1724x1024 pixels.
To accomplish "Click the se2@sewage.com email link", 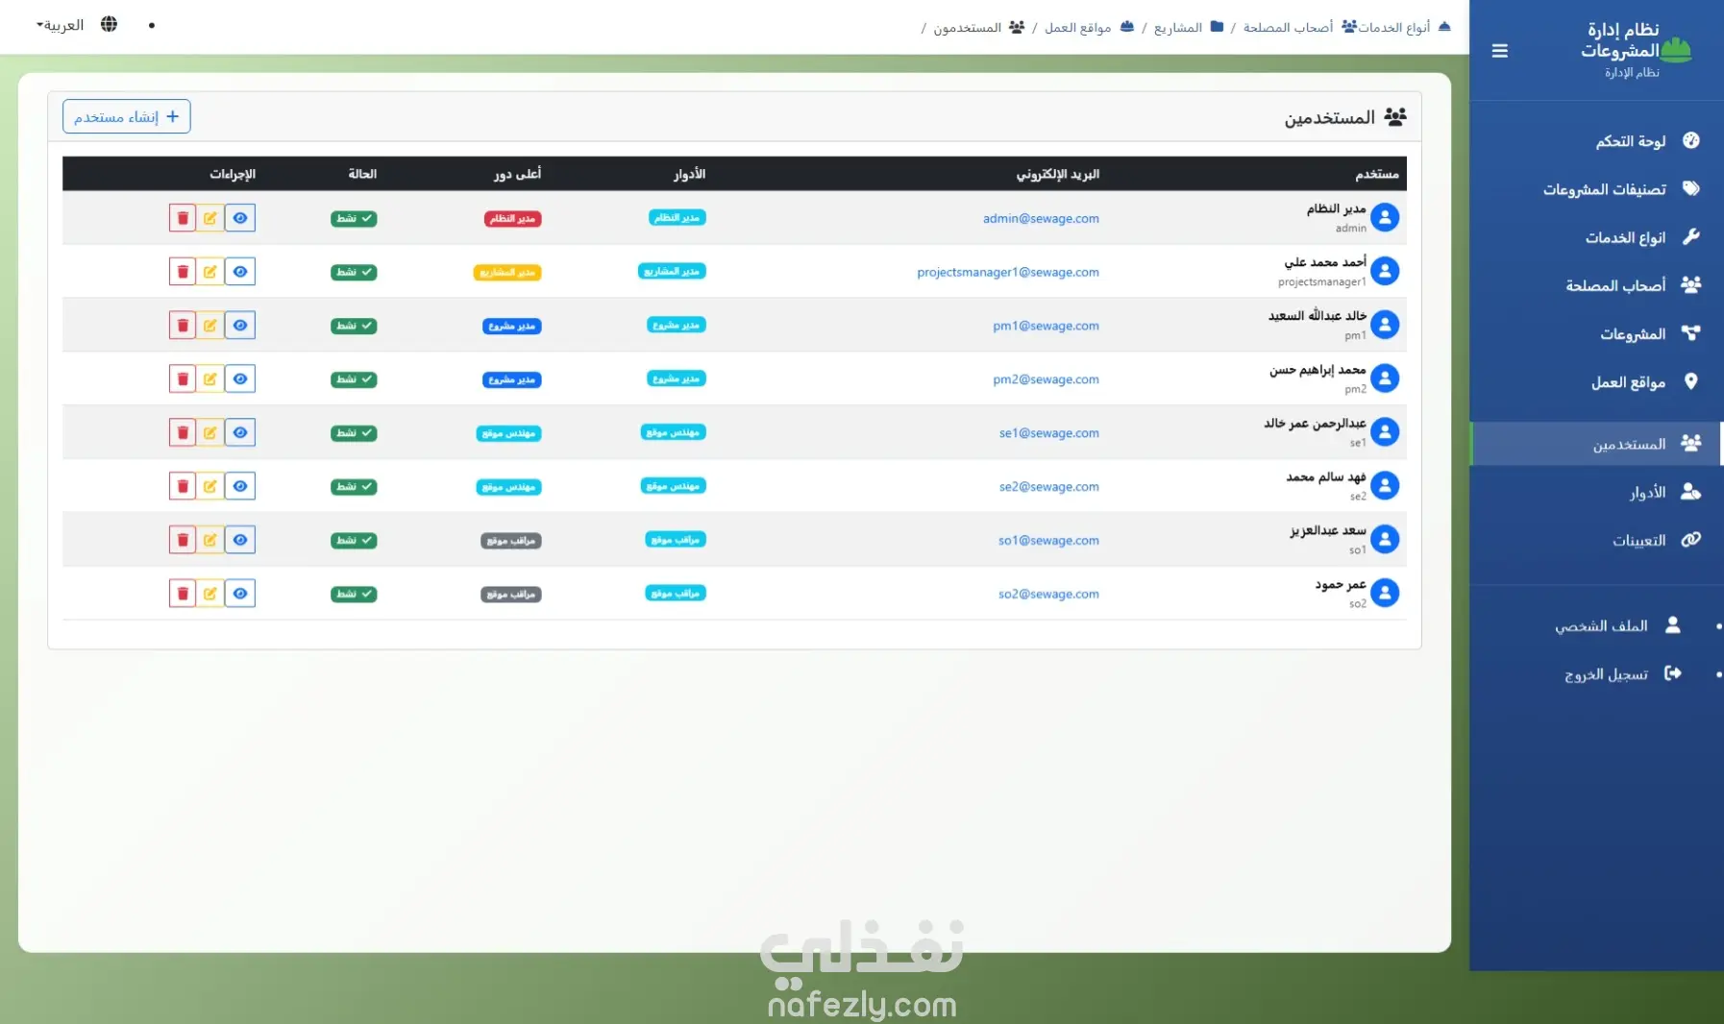I will 1048,487.
